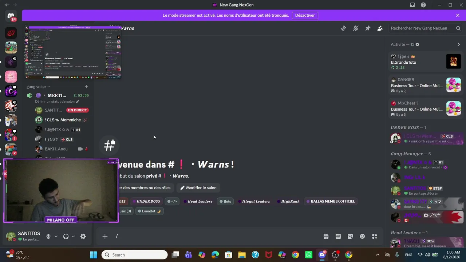Open the server icon with badge 2
The image size is (466, 262).
[11, 150]
